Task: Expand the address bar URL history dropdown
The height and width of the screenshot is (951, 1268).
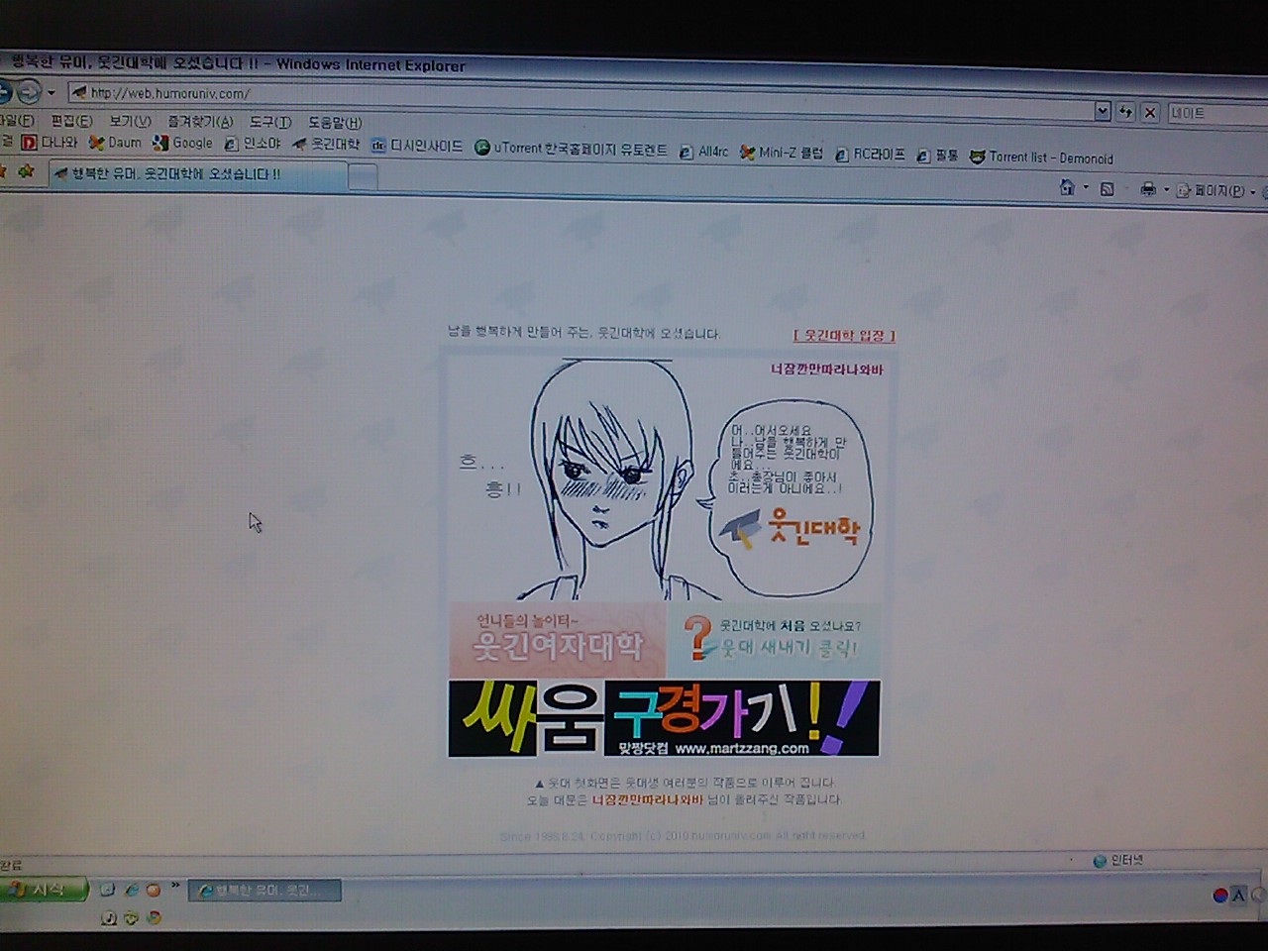Action: click(x=1103, y=111)
